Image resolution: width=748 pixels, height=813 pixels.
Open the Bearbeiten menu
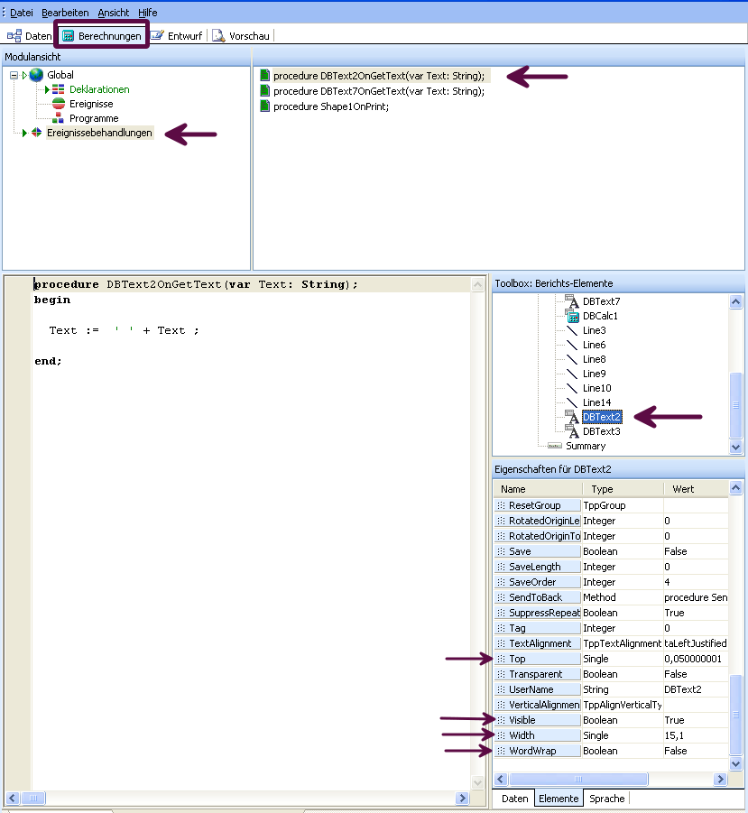(x=65, y=13)
